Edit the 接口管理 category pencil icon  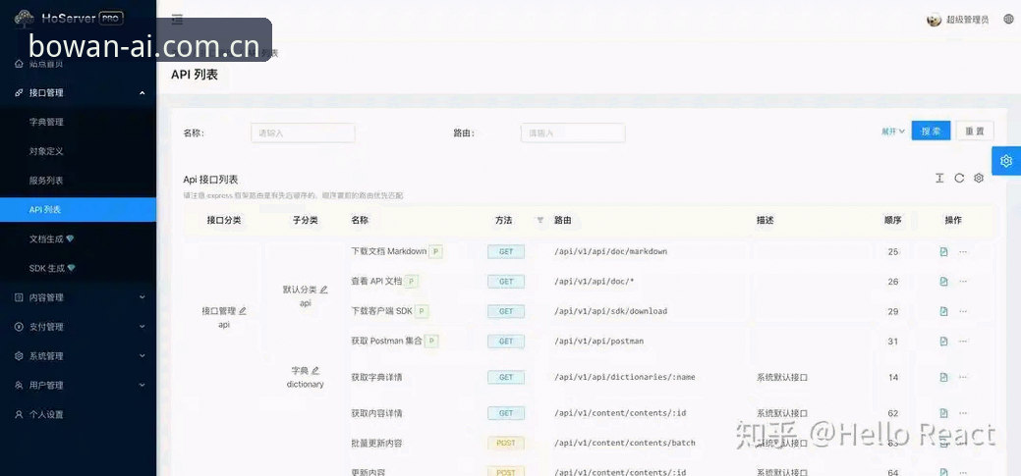point(243,311)
